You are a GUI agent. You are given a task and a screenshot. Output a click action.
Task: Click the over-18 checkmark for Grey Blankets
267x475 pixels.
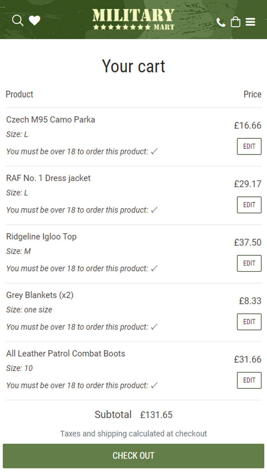[x=154, y=327]
